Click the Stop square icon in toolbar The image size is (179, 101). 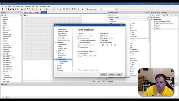[47, 9]
